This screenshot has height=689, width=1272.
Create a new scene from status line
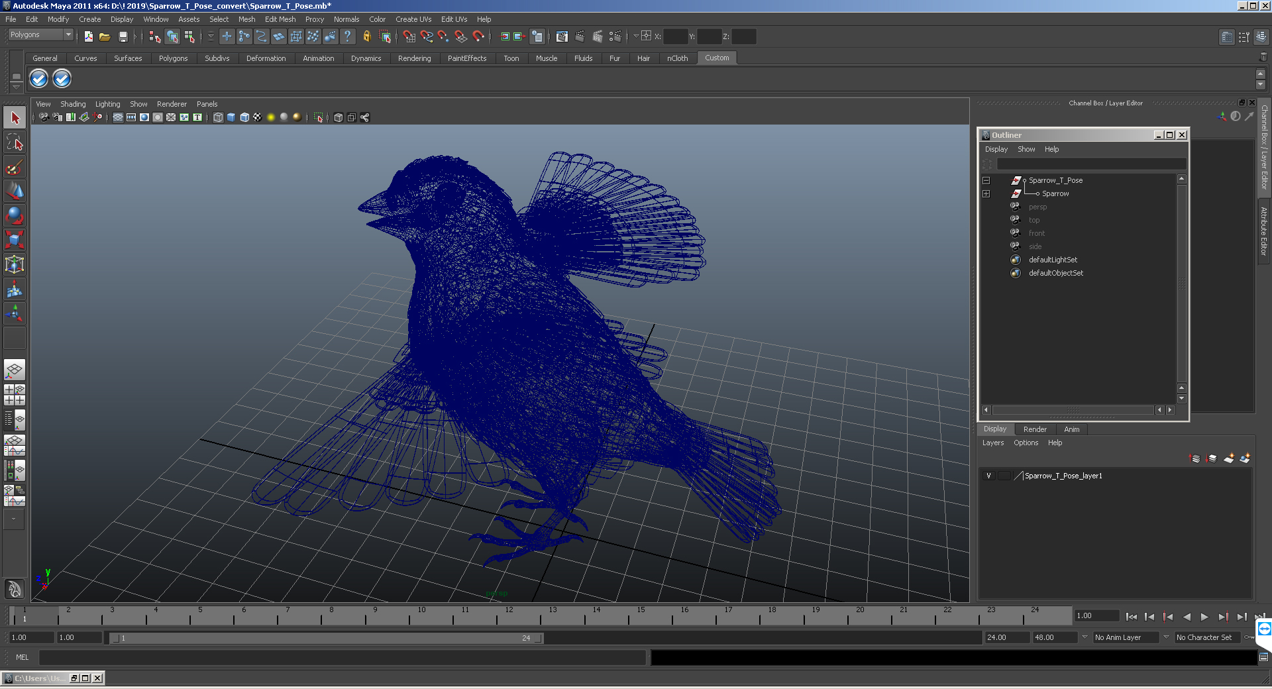click(x=88, y=36)
